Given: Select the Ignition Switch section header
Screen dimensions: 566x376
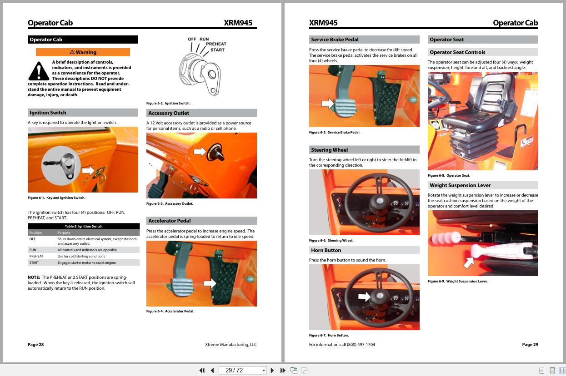Looking at the screenshot, I should [83, 113].
